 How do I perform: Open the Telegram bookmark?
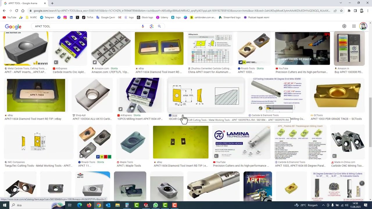tap(47, 17)
